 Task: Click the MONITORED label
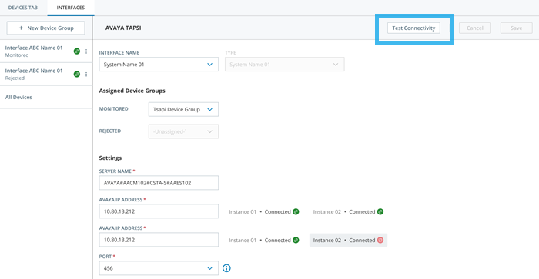(x=113, y=109)
